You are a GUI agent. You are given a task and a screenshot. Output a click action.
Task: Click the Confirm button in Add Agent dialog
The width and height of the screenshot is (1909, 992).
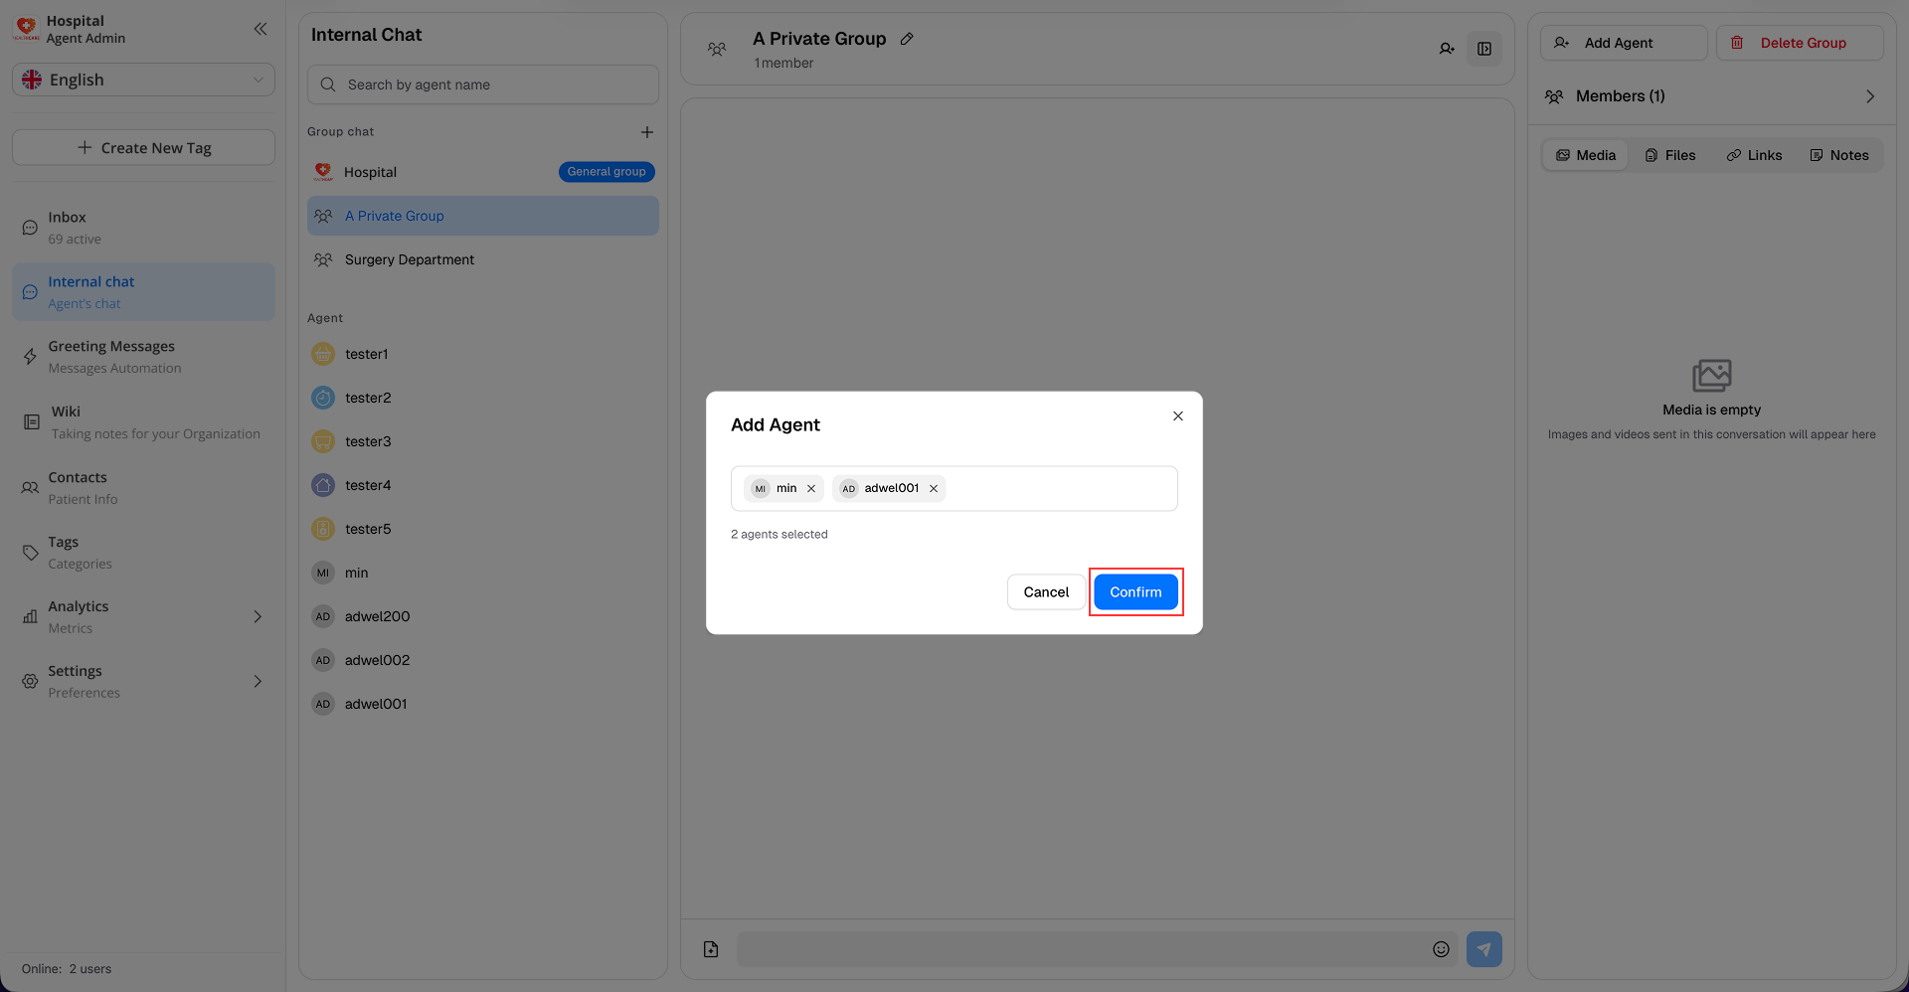[1135, 591]
